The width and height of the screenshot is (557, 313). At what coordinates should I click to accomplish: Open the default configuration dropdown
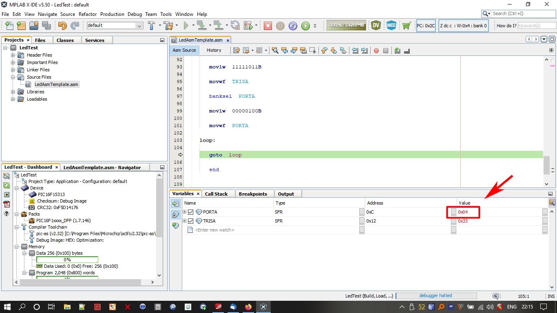click(x=115, y=25)
